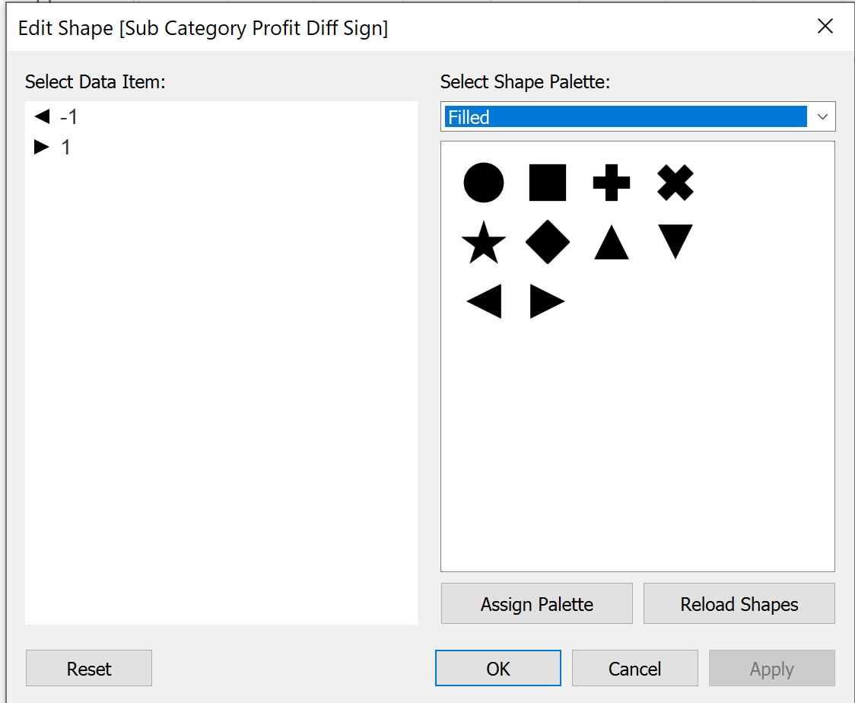This screenshot has height=703, width=855.
Task: Choose the filled diamond shape
Action: (548, 243)
